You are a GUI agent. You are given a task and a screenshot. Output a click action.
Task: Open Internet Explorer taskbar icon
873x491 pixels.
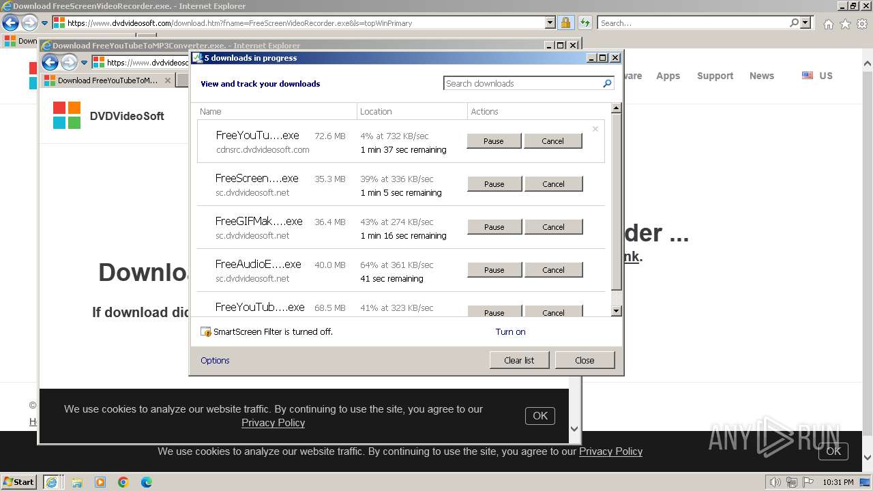tap(51, 481)
